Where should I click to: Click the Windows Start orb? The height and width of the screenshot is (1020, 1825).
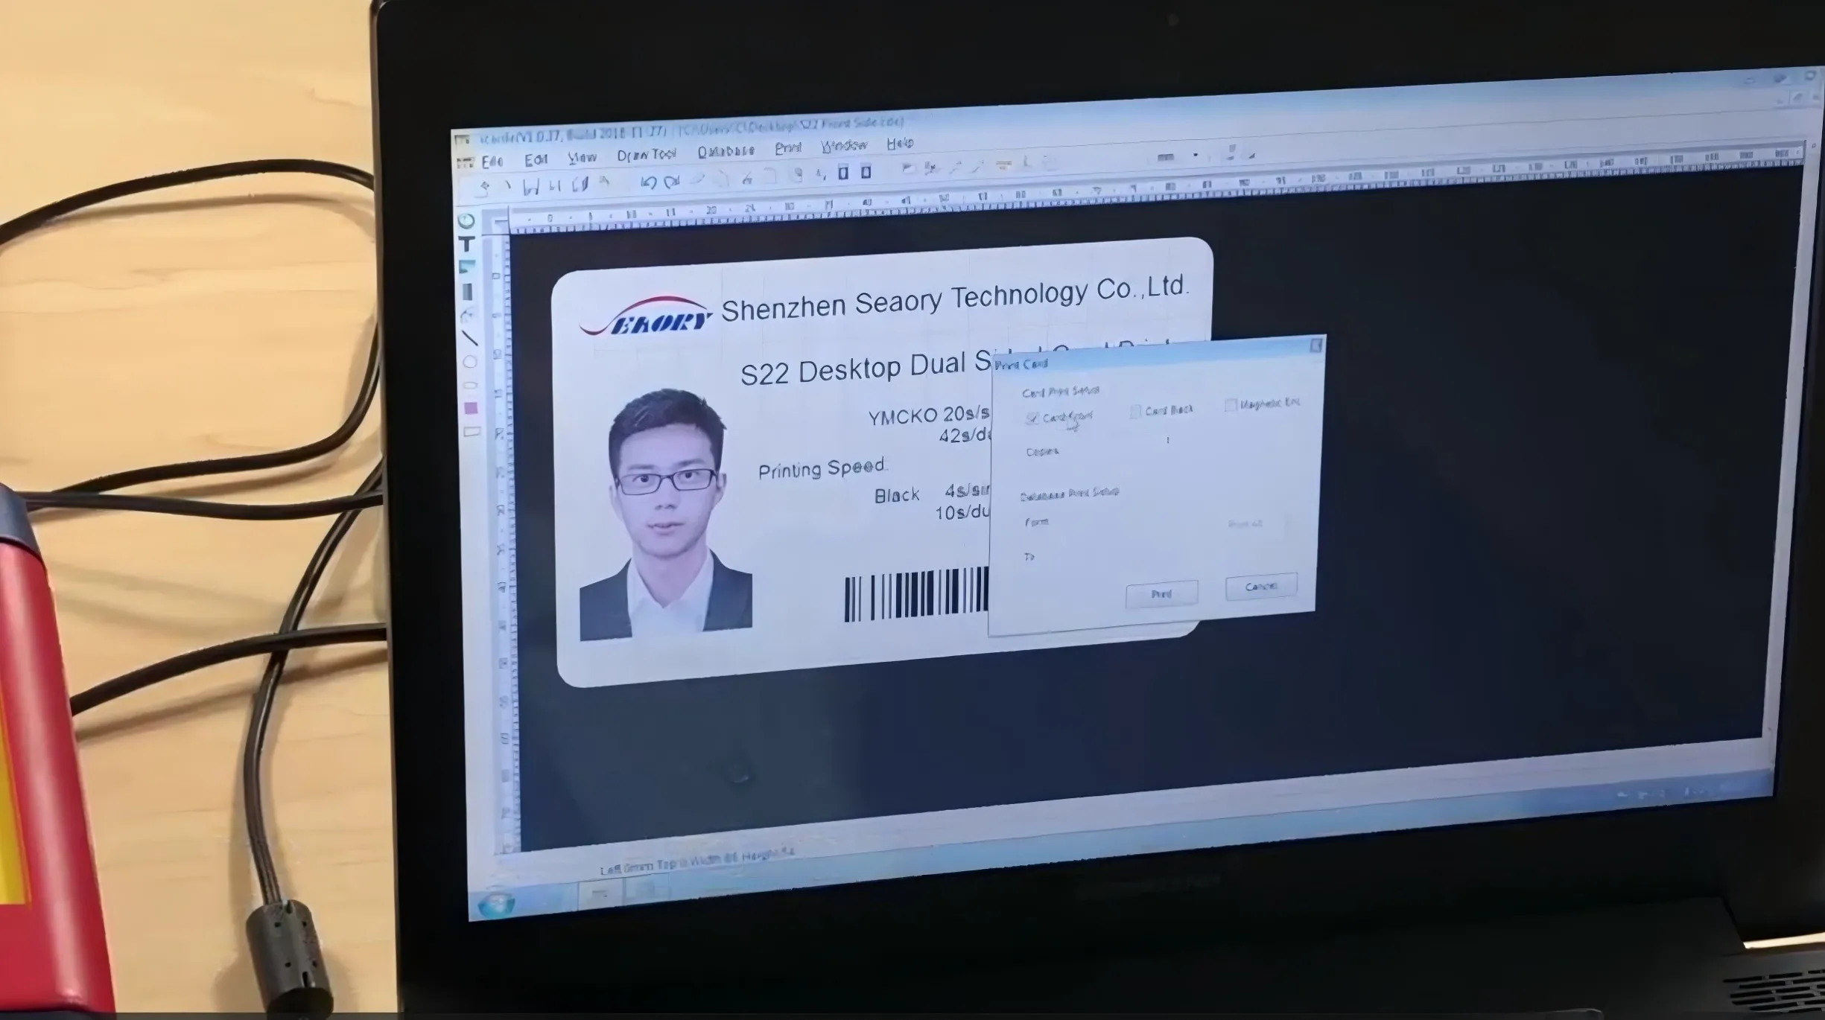point(496,904)
